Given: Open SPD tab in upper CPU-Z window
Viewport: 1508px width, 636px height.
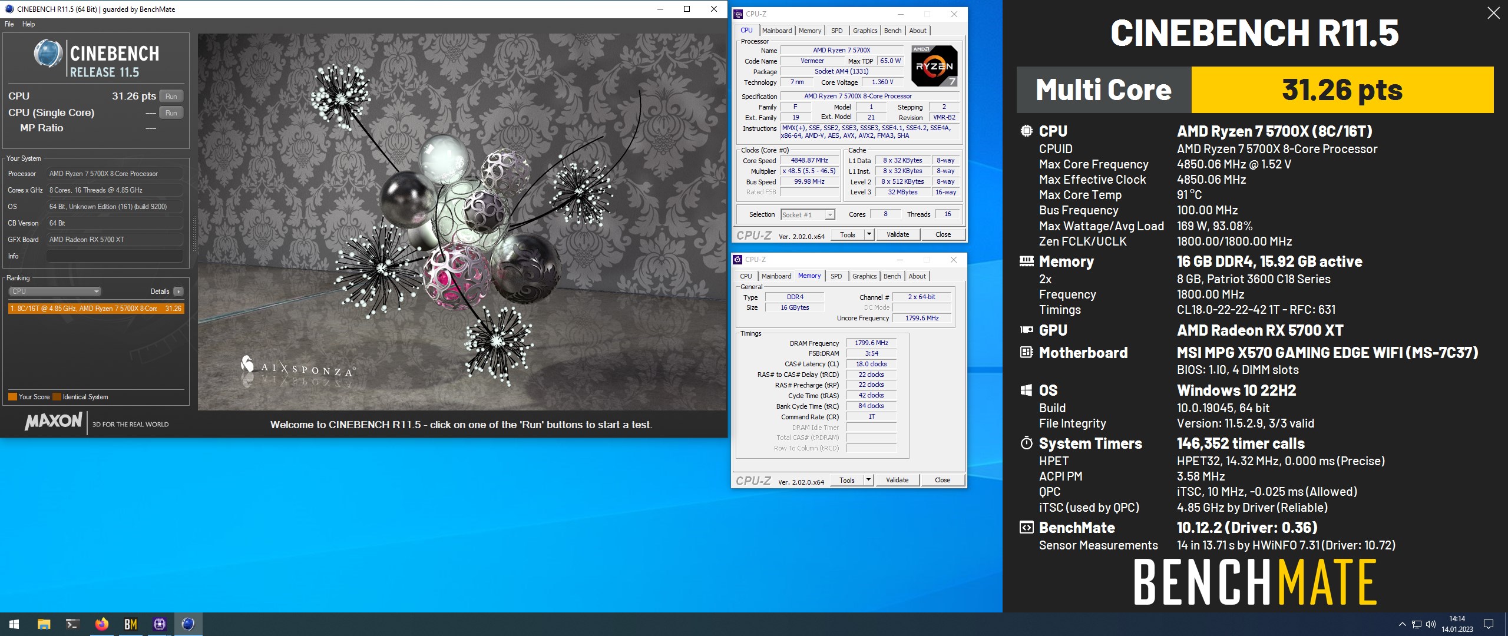Looking at the screenshot, I should click(836, 31).
